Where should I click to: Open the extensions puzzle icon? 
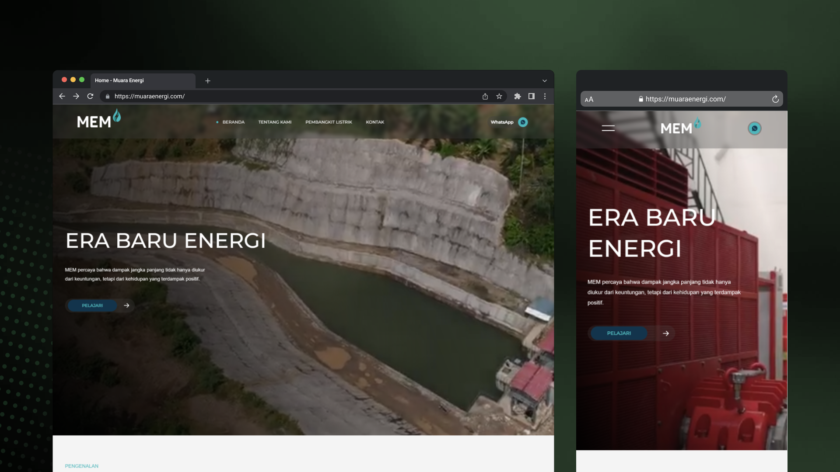pos(518,96)
